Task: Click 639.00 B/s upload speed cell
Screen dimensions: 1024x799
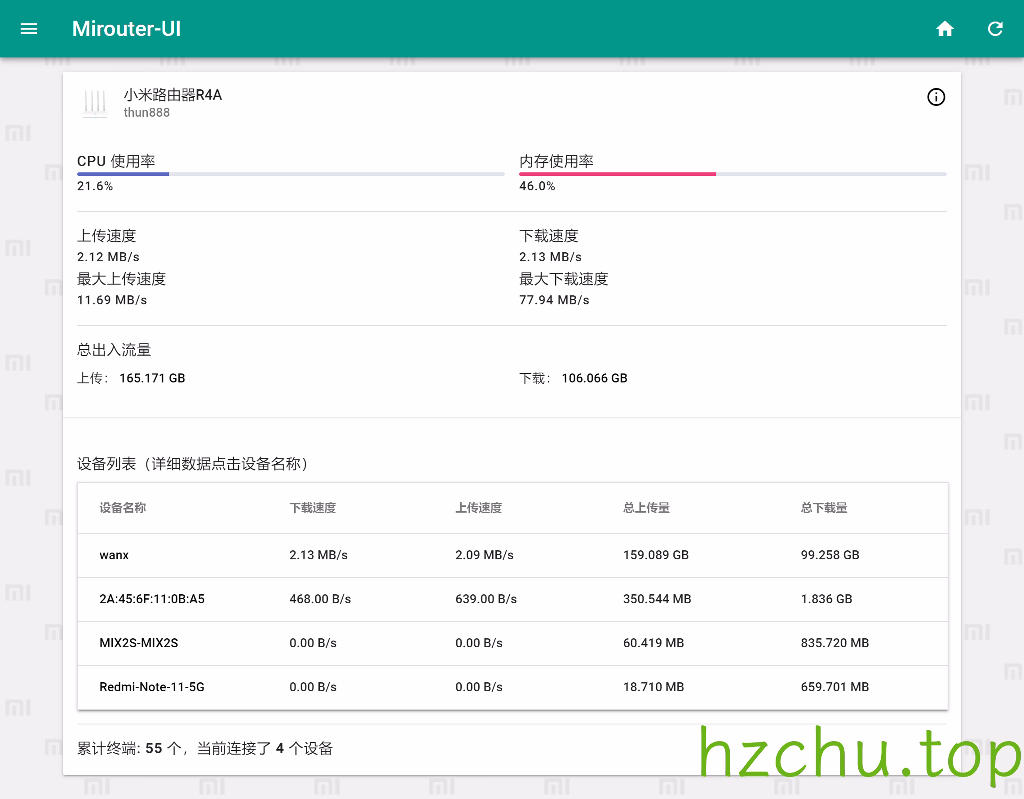Action: (x=486, y=599)
